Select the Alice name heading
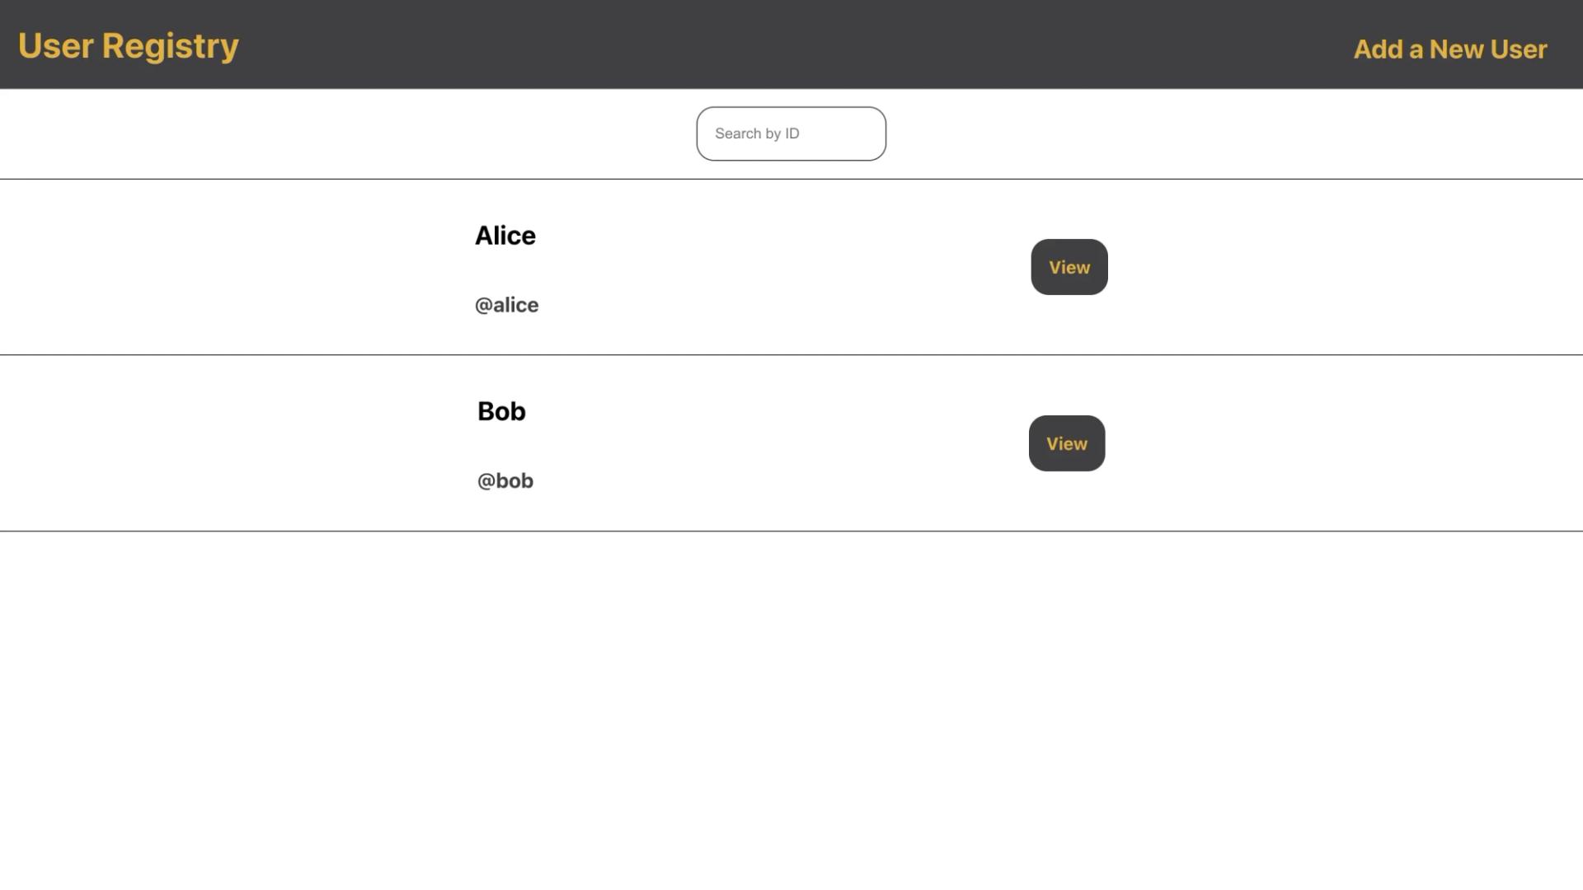1583x890 pixels. click(x=505, y=236)
